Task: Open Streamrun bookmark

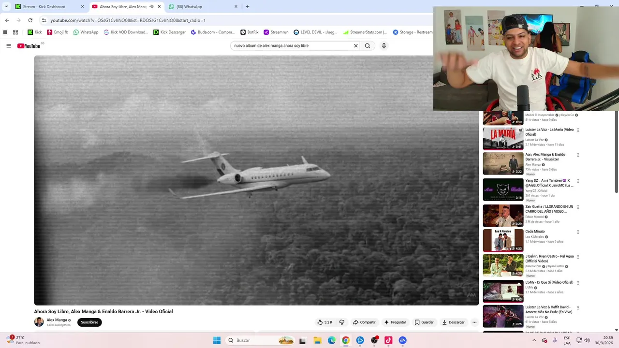Action: (276, 32)
